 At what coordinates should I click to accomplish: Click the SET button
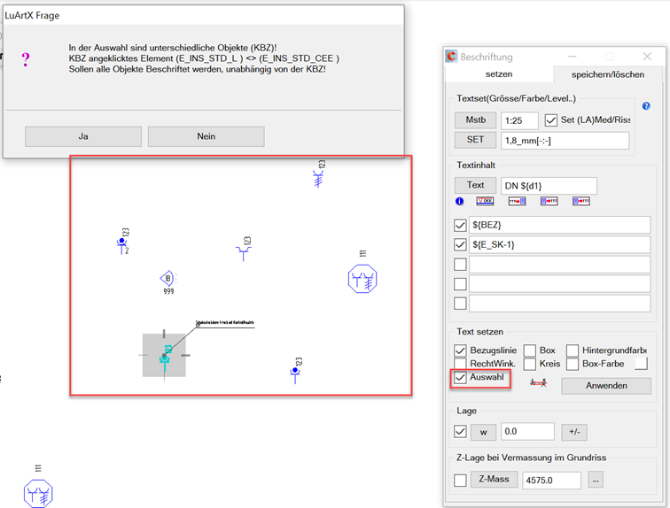pos(475,140)
